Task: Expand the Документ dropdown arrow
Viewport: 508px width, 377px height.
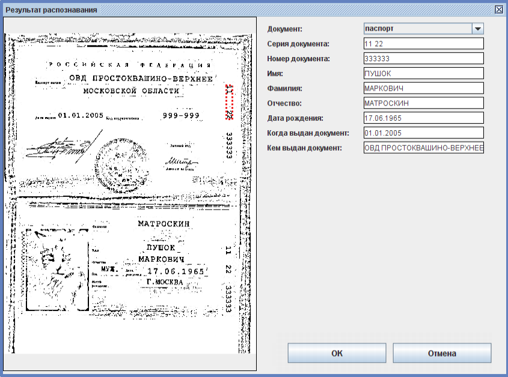Action: [x=477, y=29]
